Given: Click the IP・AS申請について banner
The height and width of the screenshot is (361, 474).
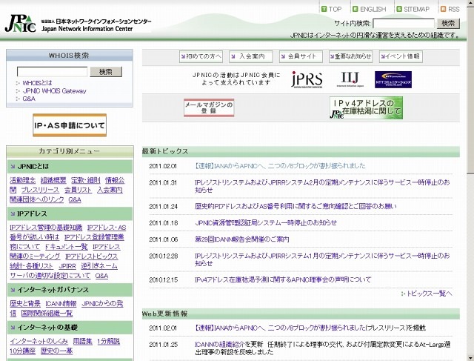Looking at the screenshot, I should point(70,125).
